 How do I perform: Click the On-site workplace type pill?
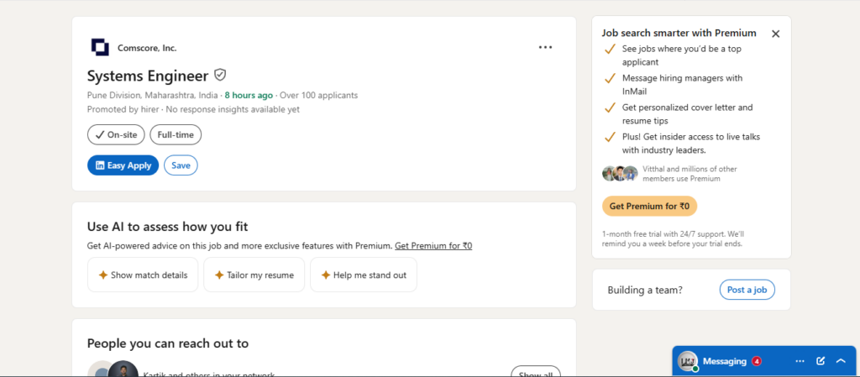pyautogui.click(x=116, y=135)
